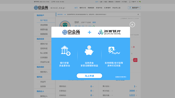
Task: Dismiss the news bar with its close icon
Action: [x=138, y=15]
